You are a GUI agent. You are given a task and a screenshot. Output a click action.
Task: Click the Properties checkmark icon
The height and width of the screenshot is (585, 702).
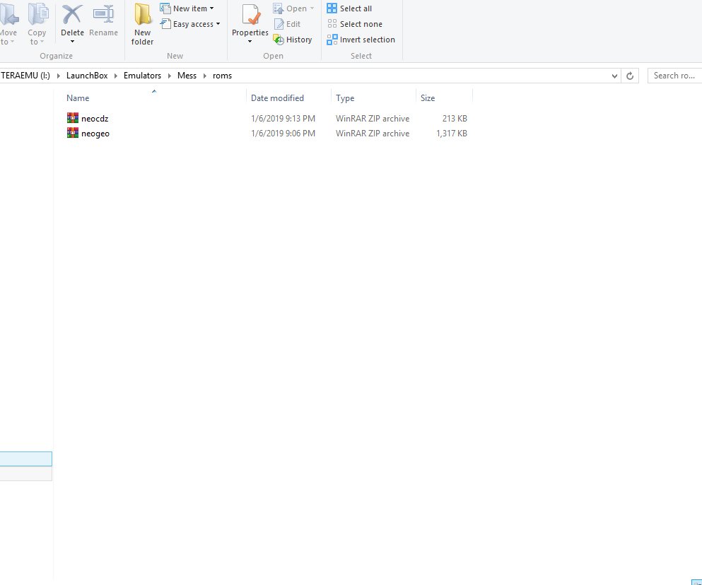[x=251, y=15]
